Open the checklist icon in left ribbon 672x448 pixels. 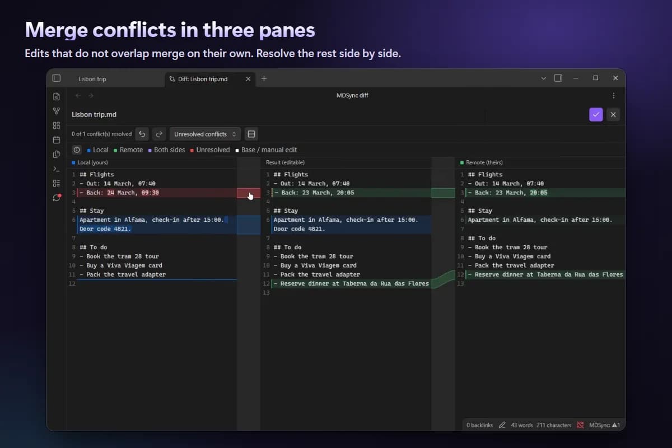[56, 183]
